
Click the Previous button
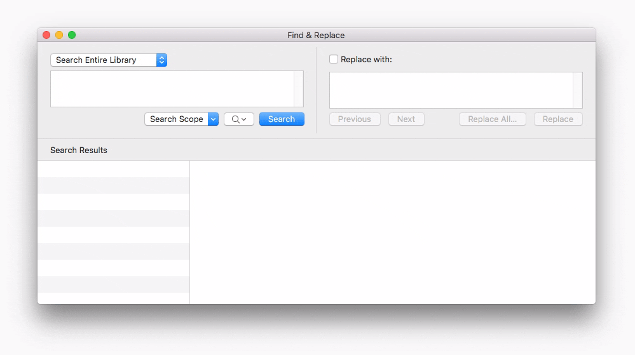pyautogui.click(x=354, y=119)
